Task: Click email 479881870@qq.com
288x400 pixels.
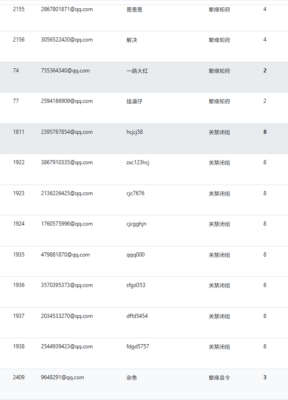Action: 65,255
